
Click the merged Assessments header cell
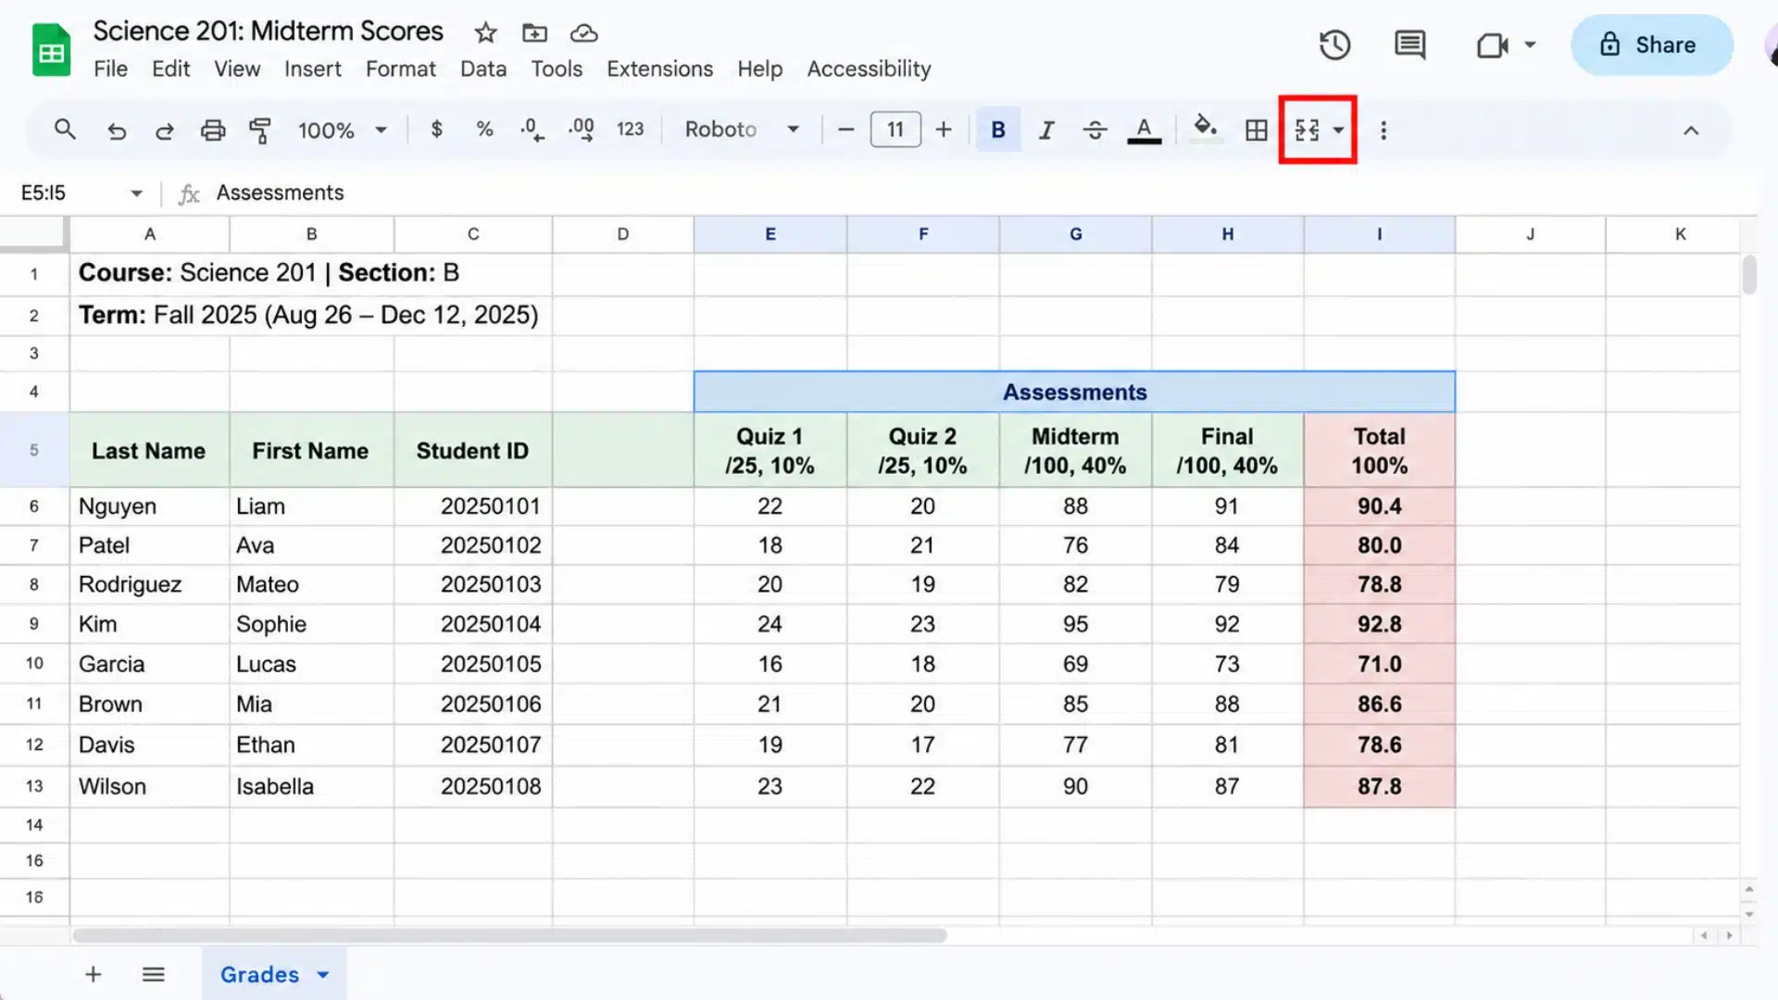pyautogui.click(x=1074, y=392)
